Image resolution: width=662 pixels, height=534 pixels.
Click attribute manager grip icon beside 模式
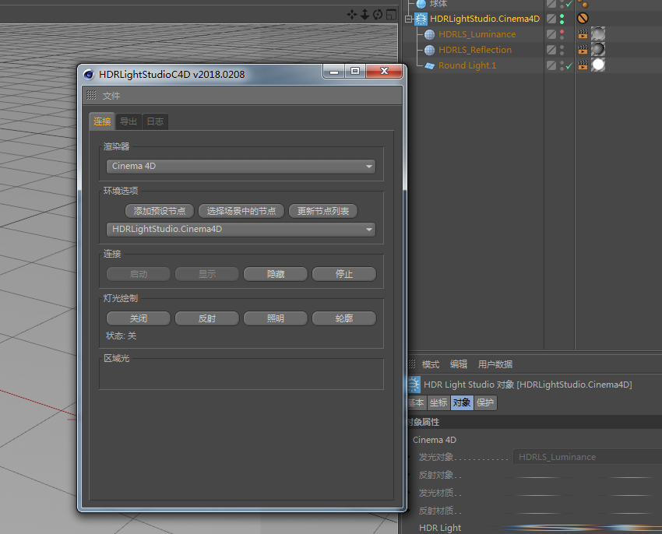(412, 364)
